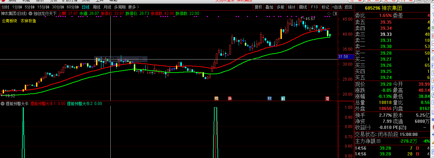Image resolution: width=434 pixels, height=158 pixels.
Task: Select the 日线 period tab
Action: pos(86,7)
